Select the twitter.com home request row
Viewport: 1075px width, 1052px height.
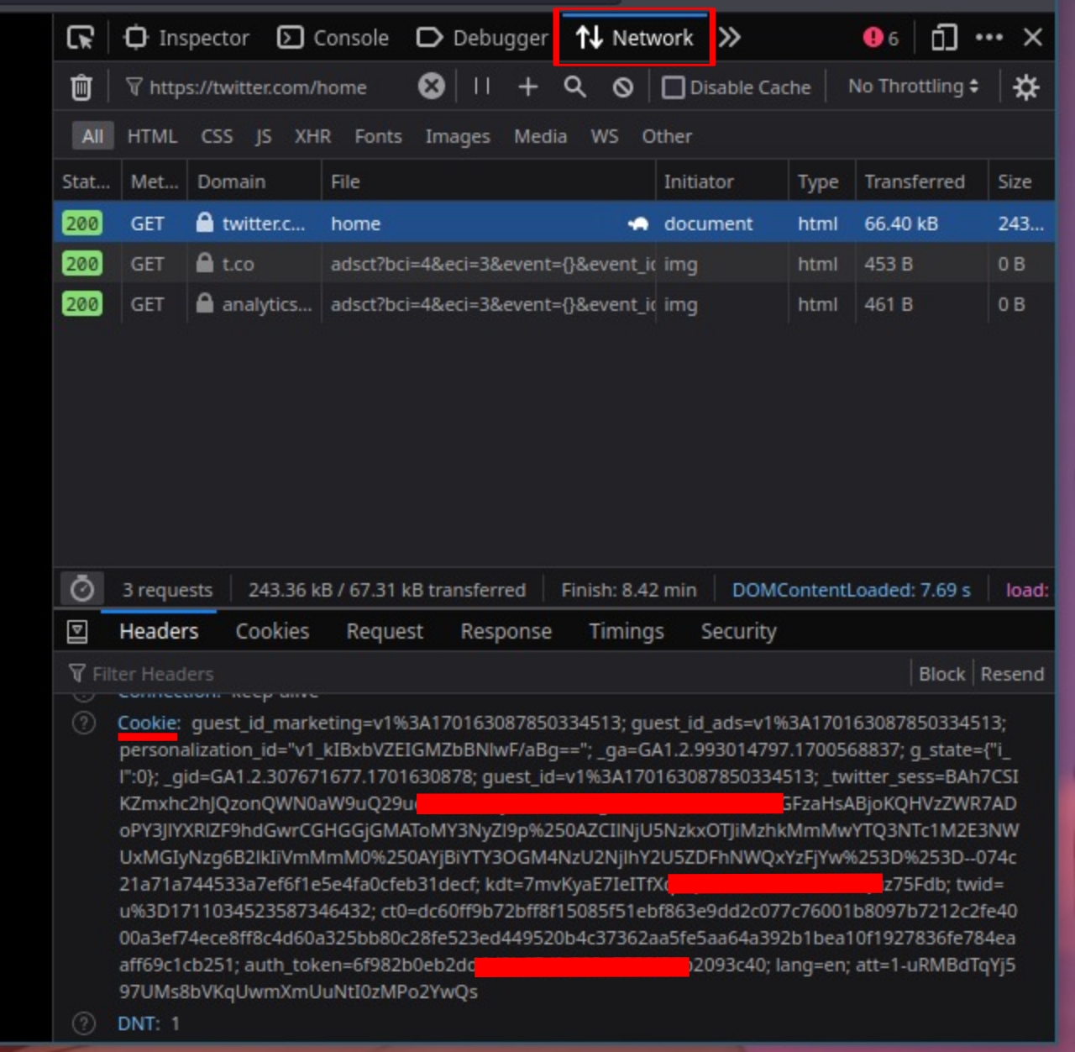554,224
